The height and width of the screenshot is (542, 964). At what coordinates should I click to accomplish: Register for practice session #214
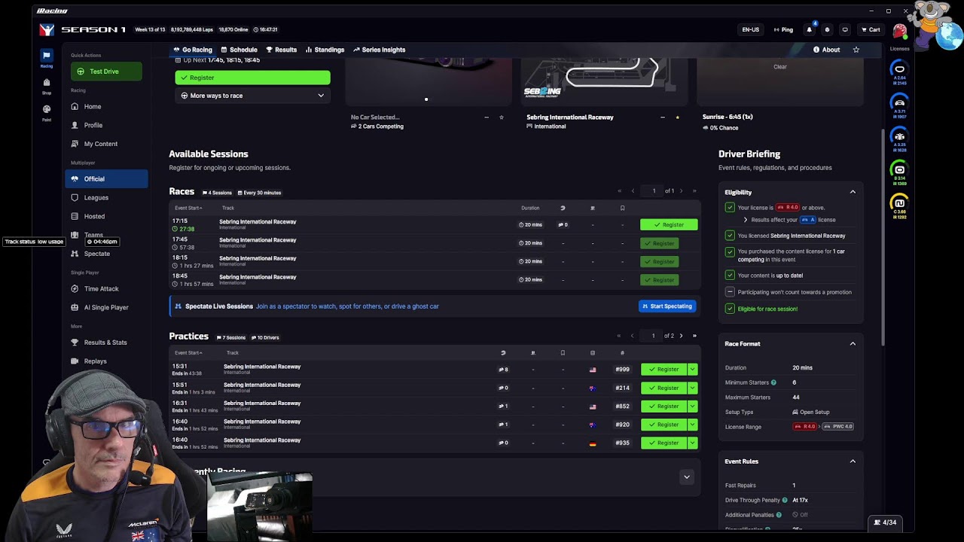coord(664,388)
